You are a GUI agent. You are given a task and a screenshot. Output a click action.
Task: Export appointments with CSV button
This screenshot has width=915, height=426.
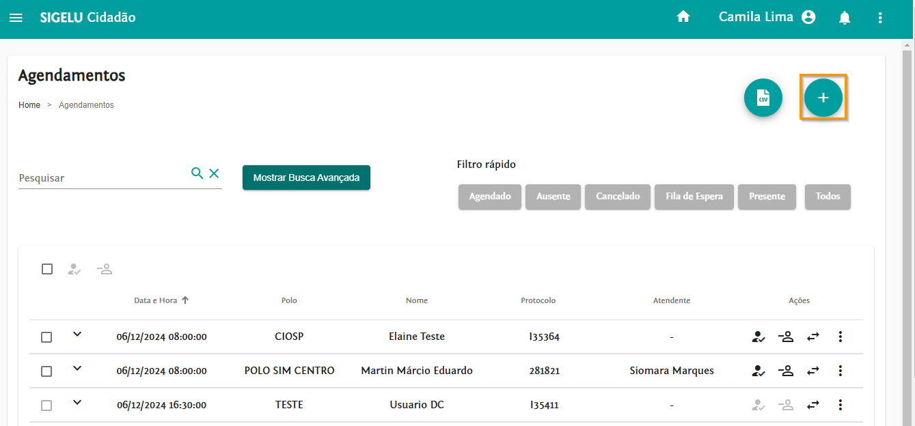[x=763, y=98]
